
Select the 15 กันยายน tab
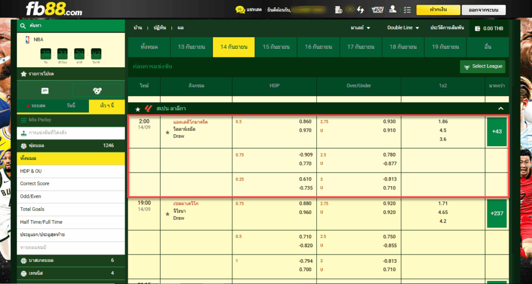[276, 47]
